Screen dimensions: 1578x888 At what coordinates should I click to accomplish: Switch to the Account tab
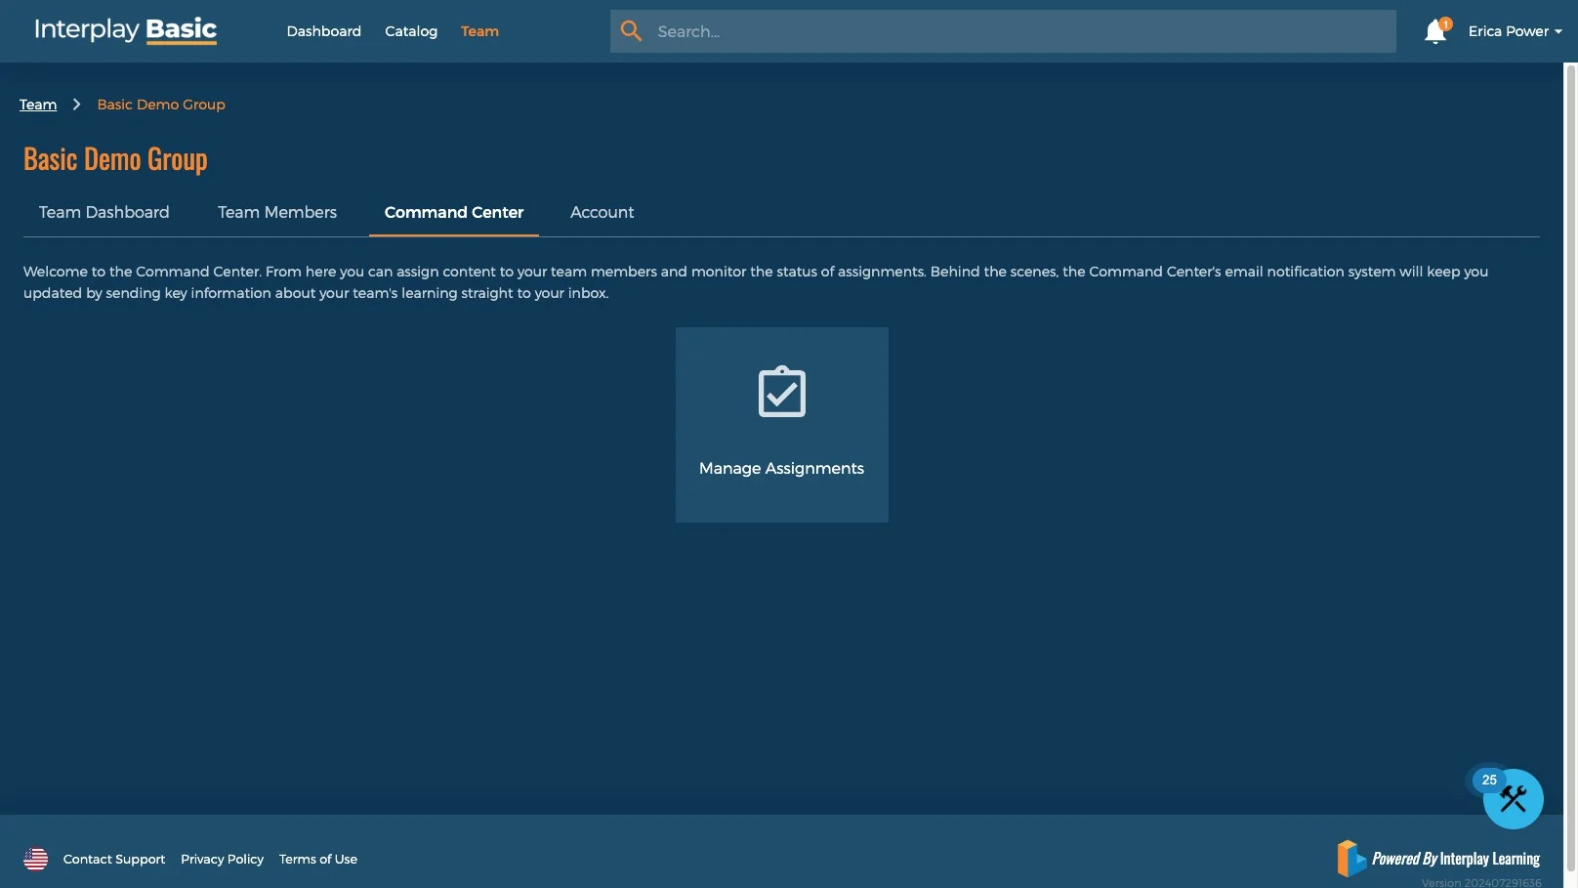[602, 212]
